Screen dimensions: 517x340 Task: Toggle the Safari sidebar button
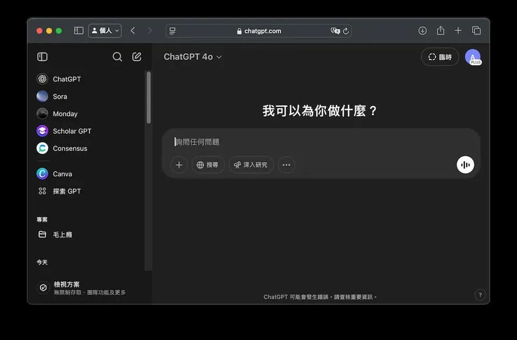[79, 31]
